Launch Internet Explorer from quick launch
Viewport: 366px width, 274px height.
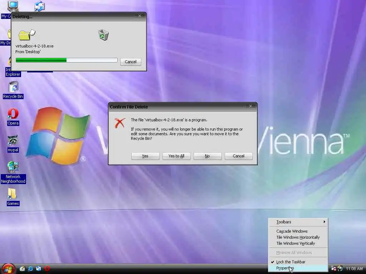coord(31,269)
